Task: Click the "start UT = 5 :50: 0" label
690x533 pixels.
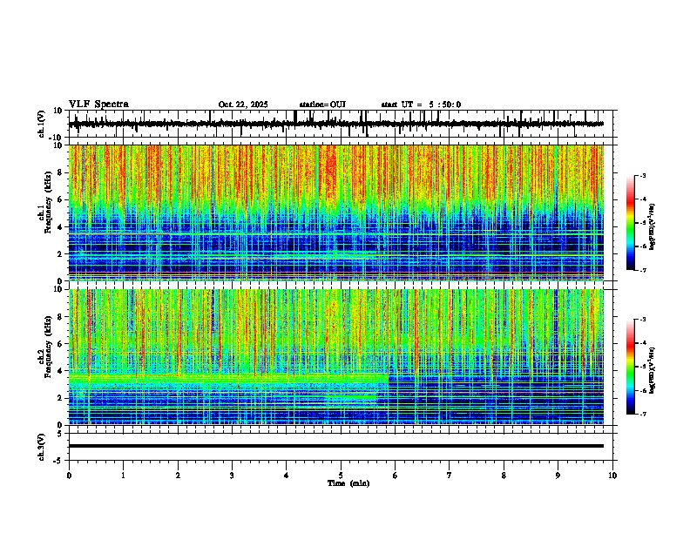Action: tap(421, 105)
